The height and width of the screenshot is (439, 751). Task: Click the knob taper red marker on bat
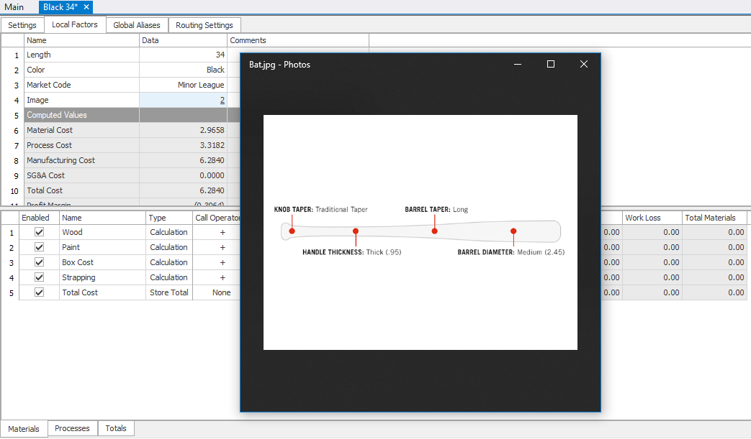tap(292, 231)
